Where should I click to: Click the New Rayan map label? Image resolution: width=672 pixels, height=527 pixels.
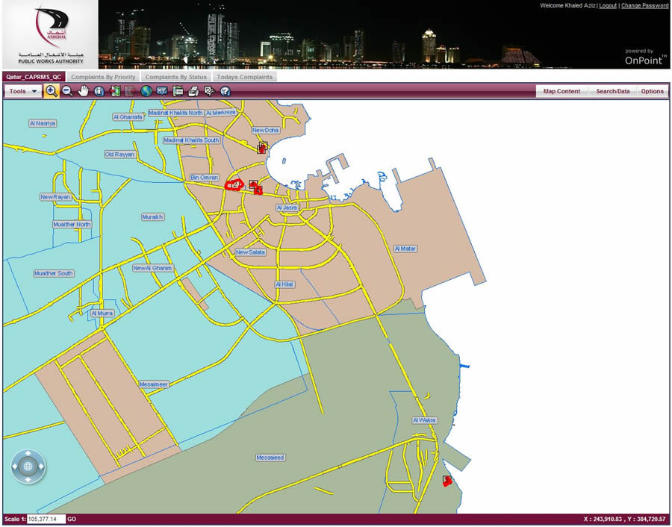point(55,197)
